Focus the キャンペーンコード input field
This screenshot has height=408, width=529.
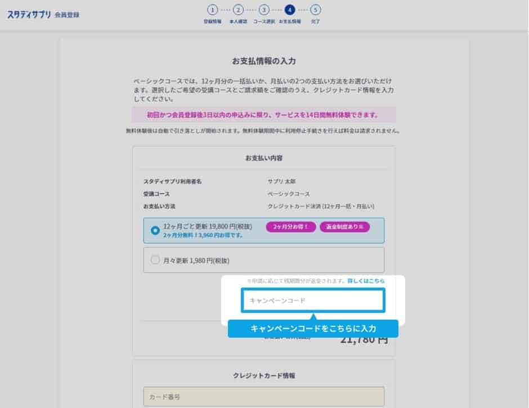point(313,301)
